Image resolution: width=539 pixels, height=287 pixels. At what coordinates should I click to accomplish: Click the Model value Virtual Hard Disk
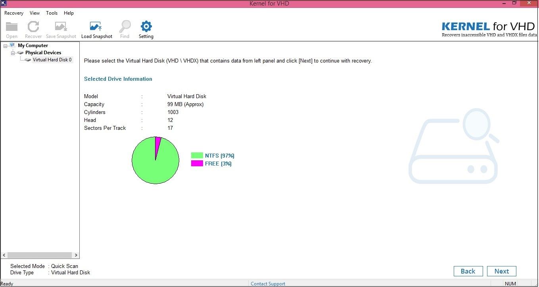[x=187, y=96]
